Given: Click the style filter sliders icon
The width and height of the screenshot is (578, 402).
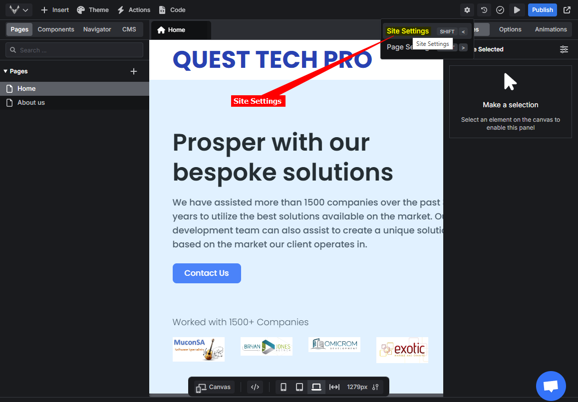Looking at the screenshot, I should [564, 49].
